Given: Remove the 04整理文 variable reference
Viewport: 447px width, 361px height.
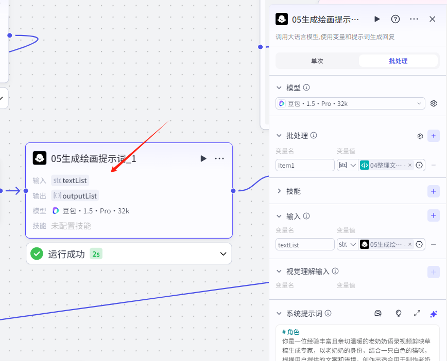Looking at the screenshot, I should pyautogui.click(x=409, y=165).
